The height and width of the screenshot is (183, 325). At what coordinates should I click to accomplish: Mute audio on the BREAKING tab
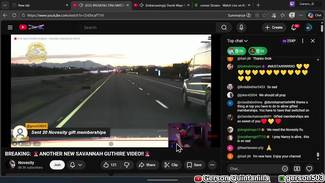click(81, 5)
